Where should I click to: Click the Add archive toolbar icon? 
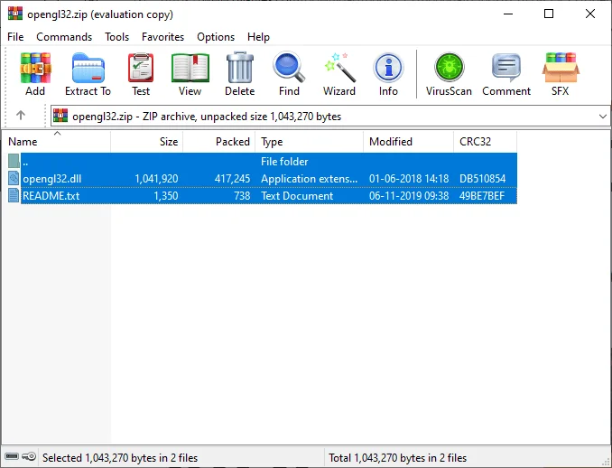coord(35,74)
